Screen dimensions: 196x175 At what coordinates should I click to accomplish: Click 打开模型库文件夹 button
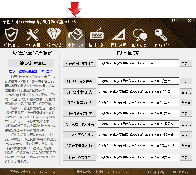80,81
